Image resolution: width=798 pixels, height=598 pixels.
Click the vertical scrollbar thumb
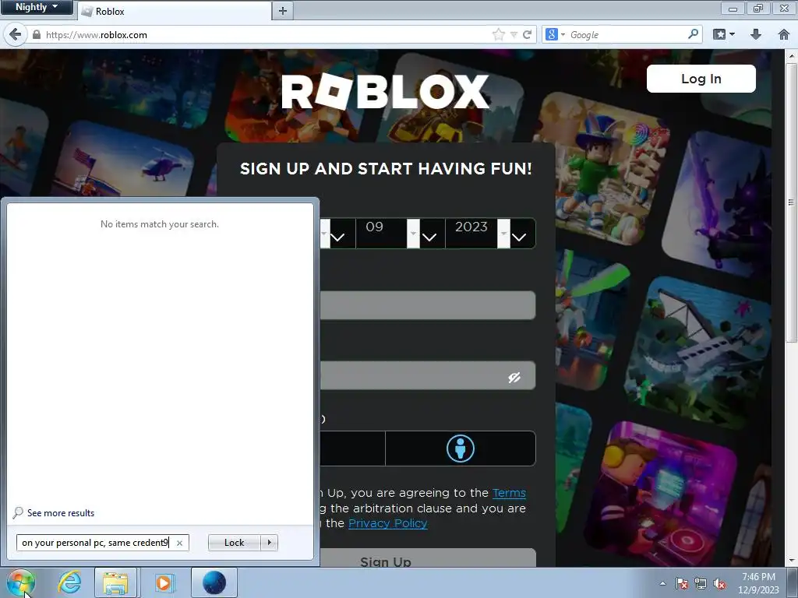point(792,202)
